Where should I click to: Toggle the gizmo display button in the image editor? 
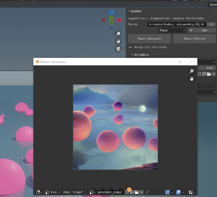click(x=167, y=192)
